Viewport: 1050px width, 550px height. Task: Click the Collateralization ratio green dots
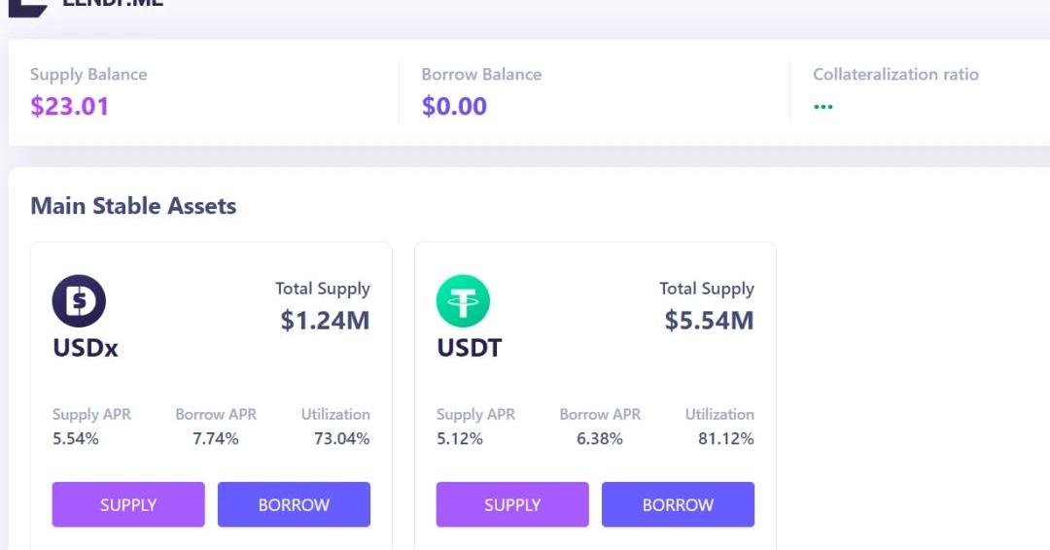[x=822, y=106]
